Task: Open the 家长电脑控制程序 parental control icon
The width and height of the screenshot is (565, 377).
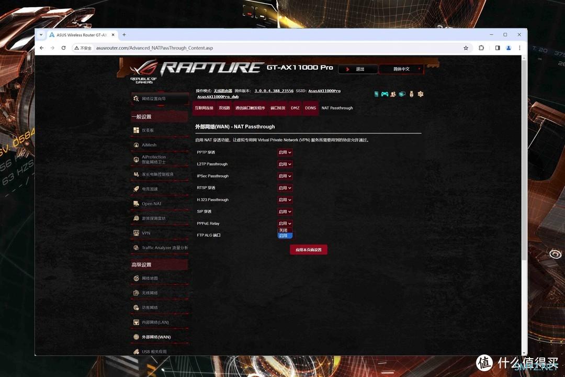Action: [136, 174]
